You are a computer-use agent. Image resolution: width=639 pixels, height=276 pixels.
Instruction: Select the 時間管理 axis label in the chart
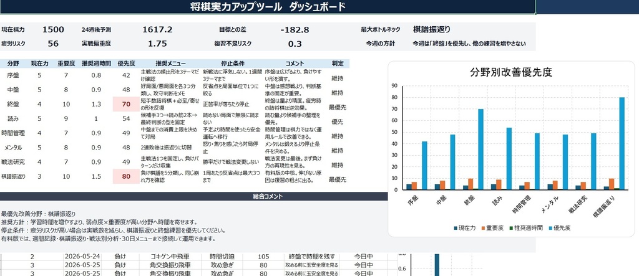524,204
